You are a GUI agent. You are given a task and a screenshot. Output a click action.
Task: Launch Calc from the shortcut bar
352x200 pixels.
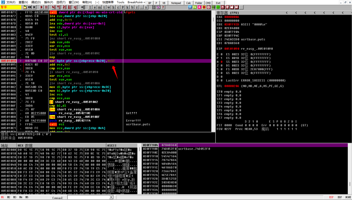pyautogui.click(x=189, y=3)
